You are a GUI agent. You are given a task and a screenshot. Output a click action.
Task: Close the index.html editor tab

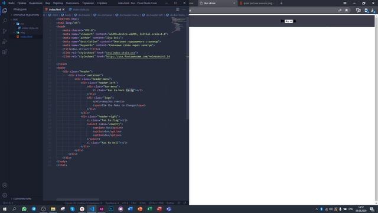[63, 9]
